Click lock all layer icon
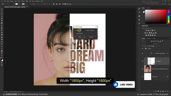The height and width of the screenshot is (96, 171). 153,46
